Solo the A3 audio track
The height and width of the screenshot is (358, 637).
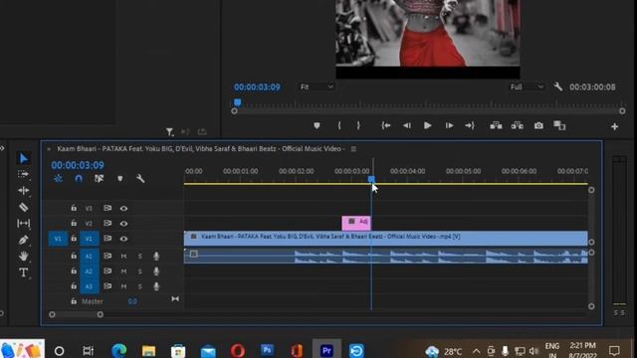click(139, 286)
